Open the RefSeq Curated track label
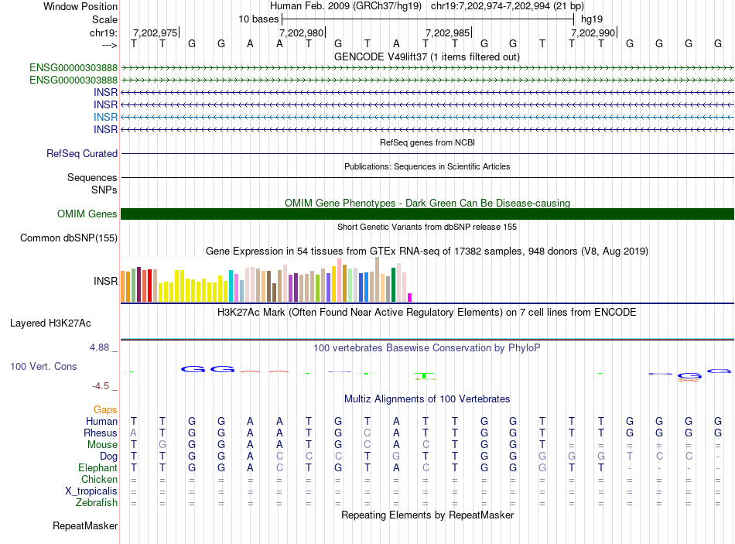 pyautogui.click(x=81, y=154)
